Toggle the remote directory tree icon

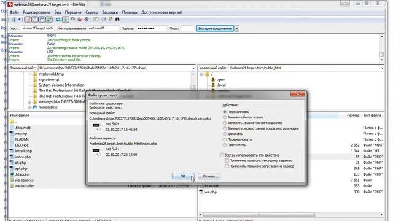coord(42,20)
